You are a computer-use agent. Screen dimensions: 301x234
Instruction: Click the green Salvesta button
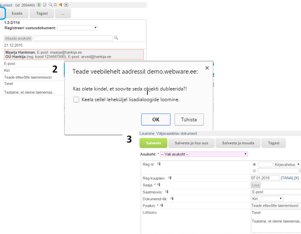tap(154, 143)
